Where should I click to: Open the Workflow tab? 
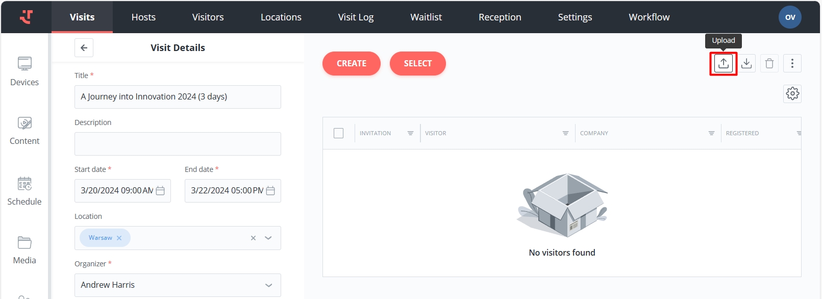(x=649, y=17)
